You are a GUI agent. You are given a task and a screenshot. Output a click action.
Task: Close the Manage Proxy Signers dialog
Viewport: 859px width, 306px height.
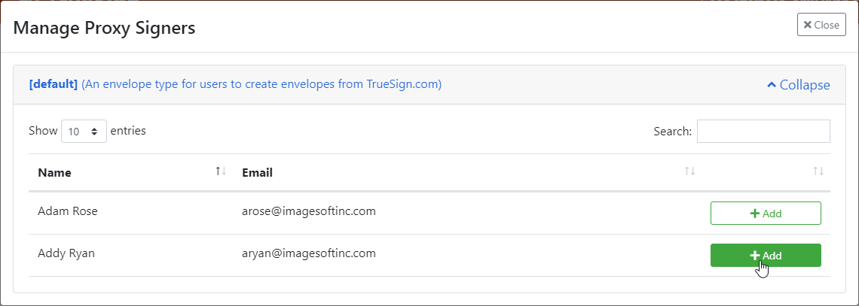click(821, 25)
